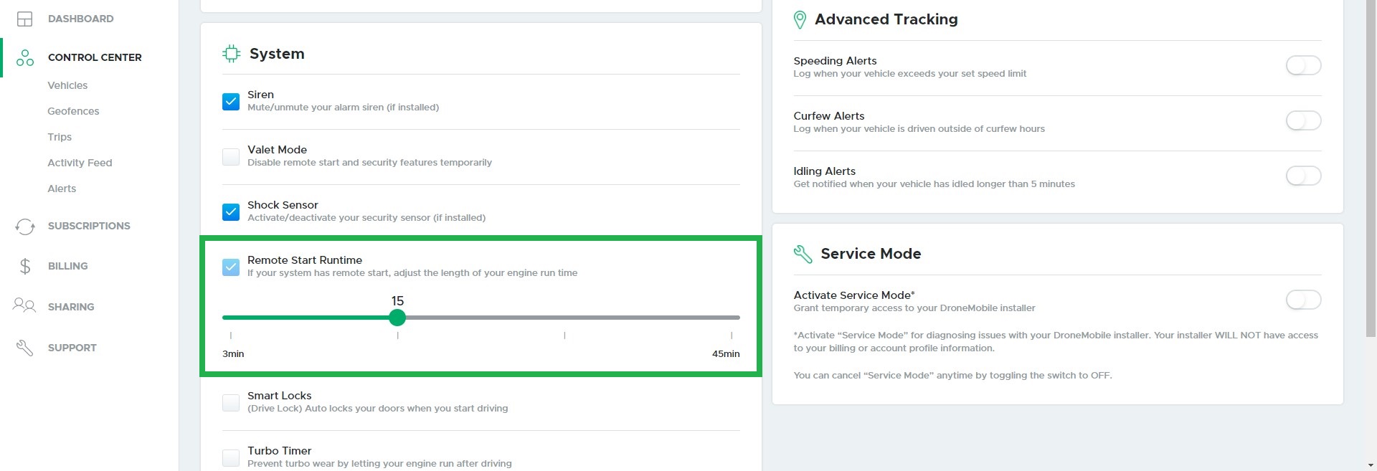Check the Smart Locks checkbox
Screen dimensions: 1377x471
[x=231, y=403]
